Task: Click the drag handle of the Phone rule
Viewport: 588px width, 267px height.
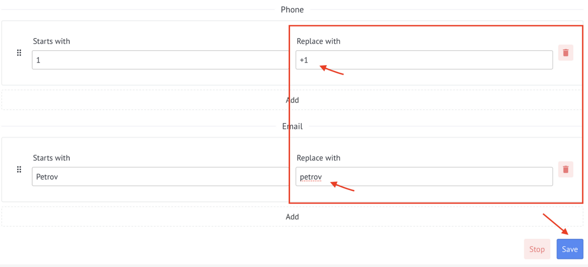Action: coord(19,53)
